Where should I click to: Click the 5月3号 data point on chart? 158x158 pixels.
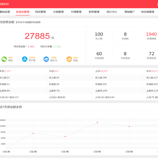[65, 136]
